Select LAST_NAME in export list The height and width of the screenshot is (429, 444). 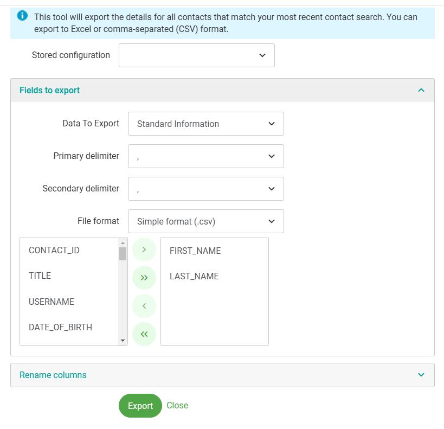(x=194, y=276)
